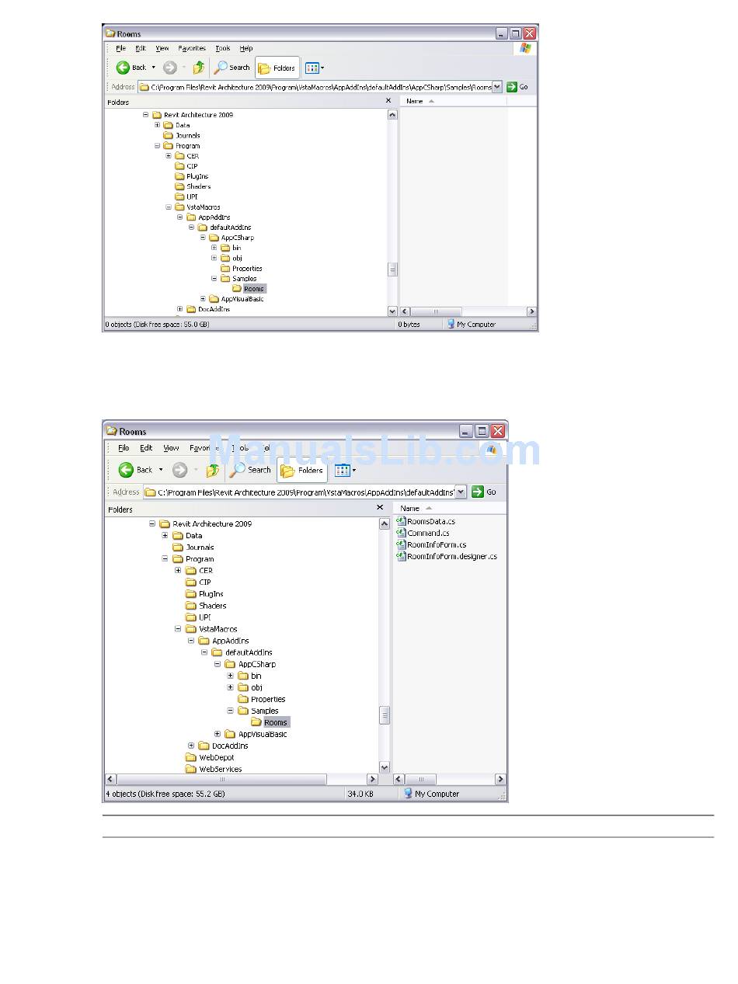The width and height of the screenshot is (738, 984).
Task: Select UPI folder in top tree
Action: pyautogui.click(x=186, y=196)
